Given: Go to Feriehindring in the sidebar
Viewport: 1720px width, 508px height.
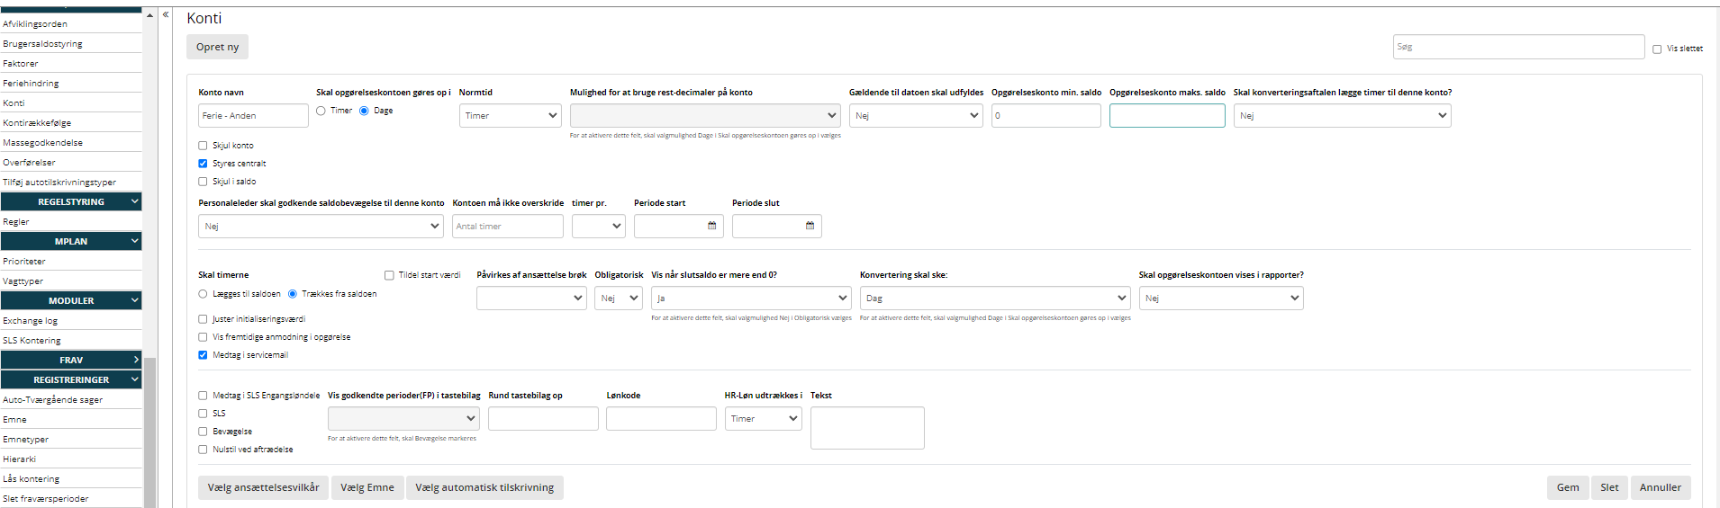Looking at the screenshot, I should tap(31, 84).
